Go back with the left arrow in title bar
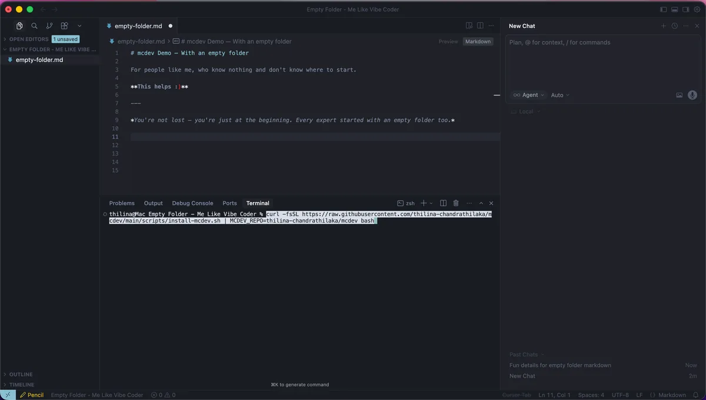This screenshot has height=400, width=706. [44, 9]
